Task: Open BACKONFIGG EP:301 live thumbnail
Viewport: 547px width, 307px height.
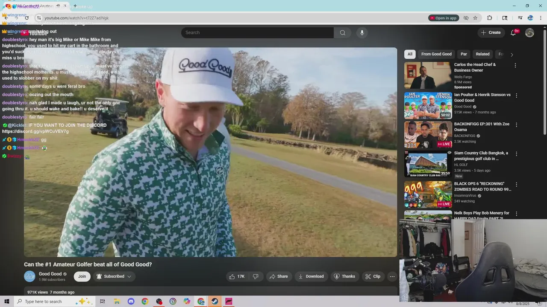Action: pyautogui.click(x=428, y=135)
